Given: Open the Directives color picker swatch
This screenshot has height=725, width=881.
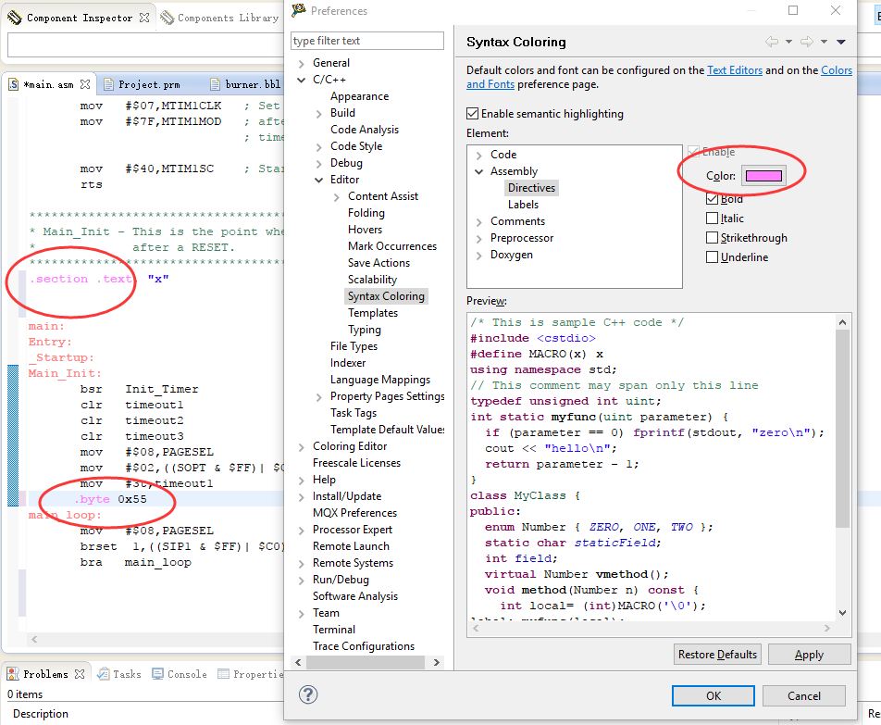Looking at the screenshot, I should point(763,176).
